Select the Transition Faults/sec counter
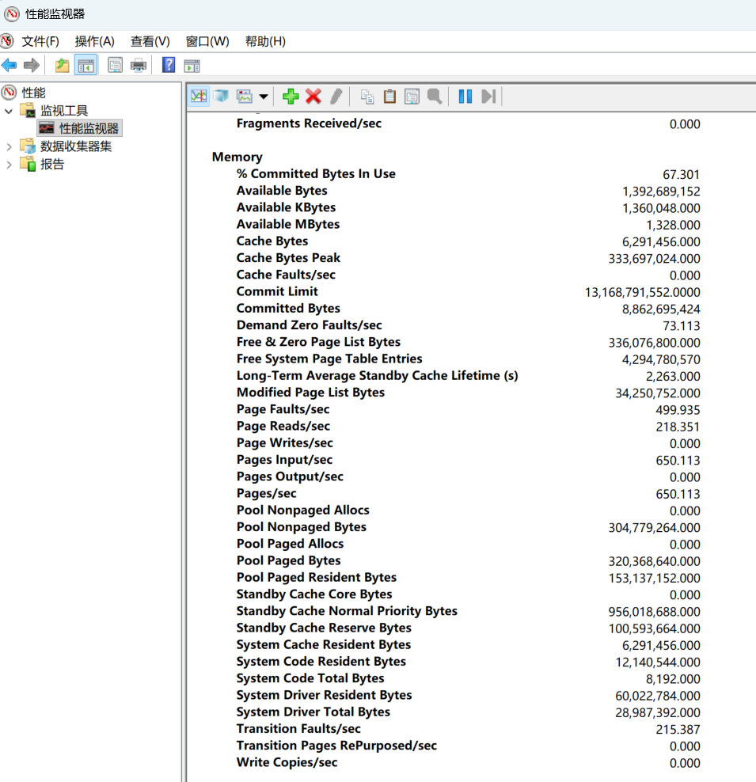Image resolution: width=756 pixels, height=782 pixels. [298, 729]
